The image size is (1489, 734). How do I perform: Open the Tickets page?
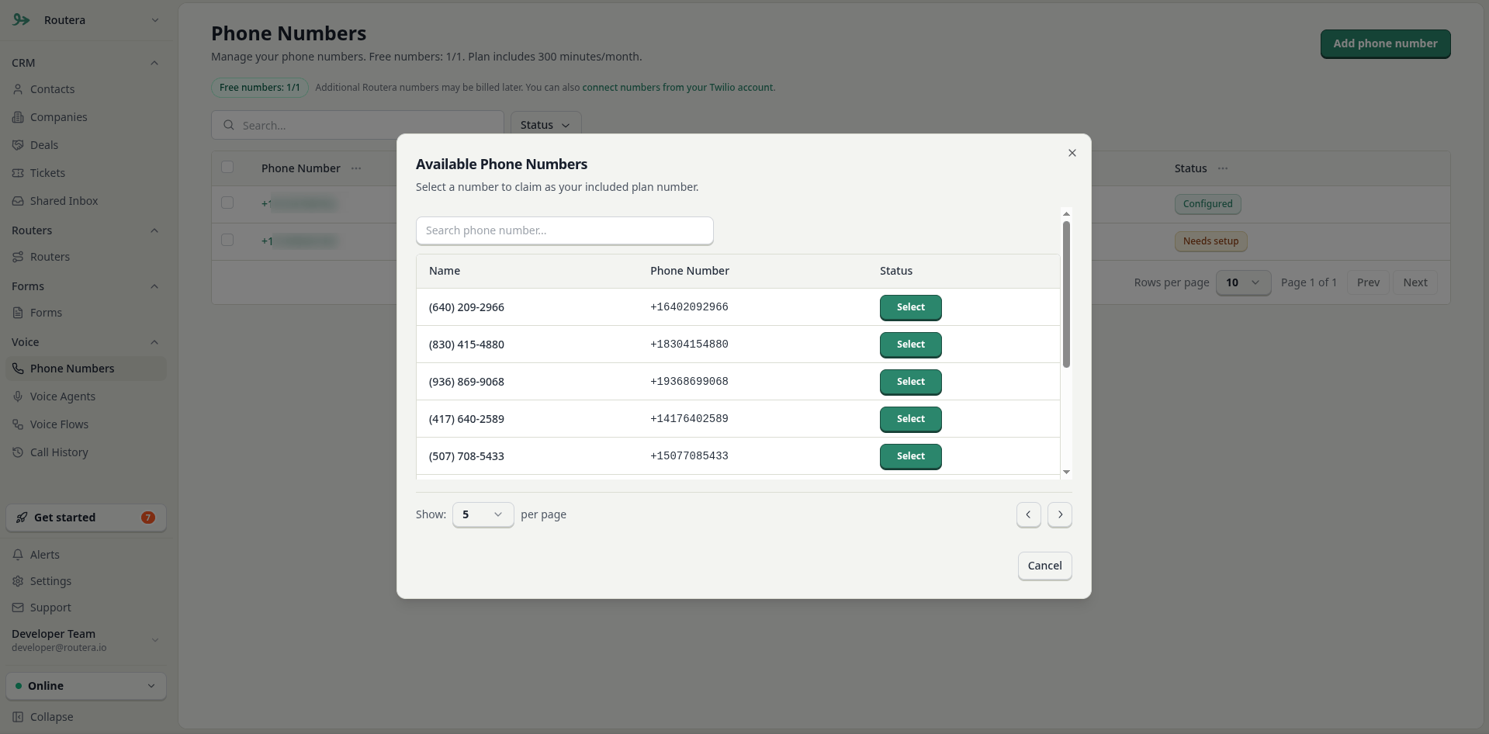coord(85,173)
